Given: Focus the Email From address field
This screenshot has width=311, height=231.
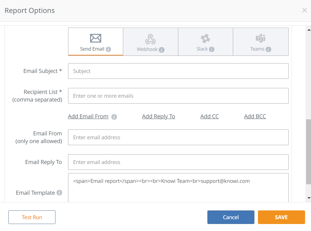Looking at the screenshot, I should tap(178, 137).
